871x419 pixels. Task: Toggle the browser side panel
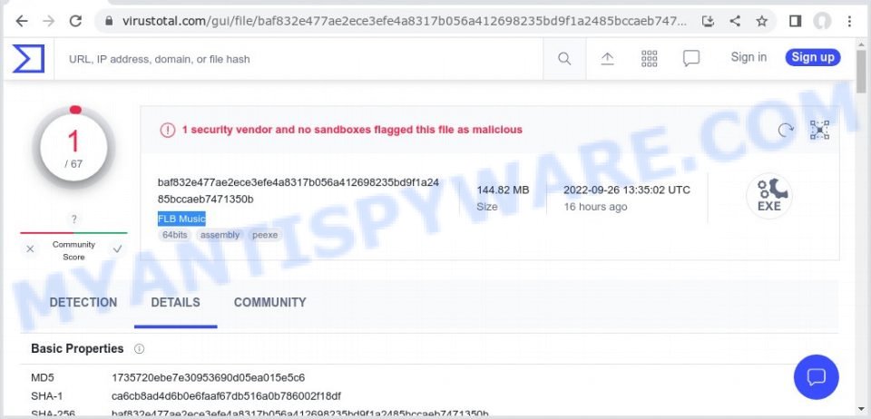point(795,21)
